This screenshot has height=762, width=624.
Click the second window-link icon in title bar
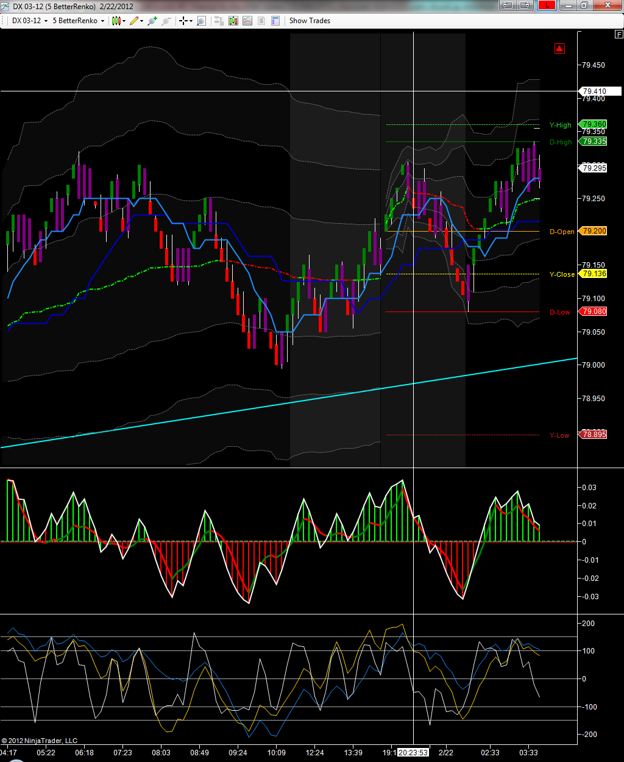pos(525,5)
